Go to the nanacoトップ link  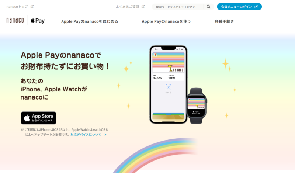click(17, 7)
